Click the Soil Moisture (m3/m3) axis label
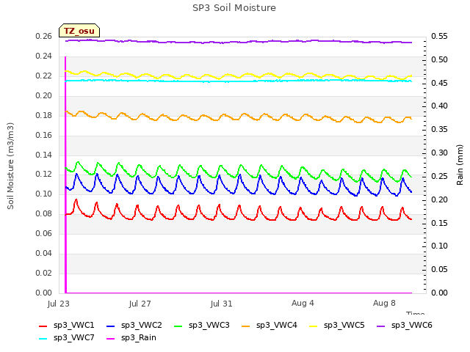Viewport: 470px width, 352px height. (10, 166)
